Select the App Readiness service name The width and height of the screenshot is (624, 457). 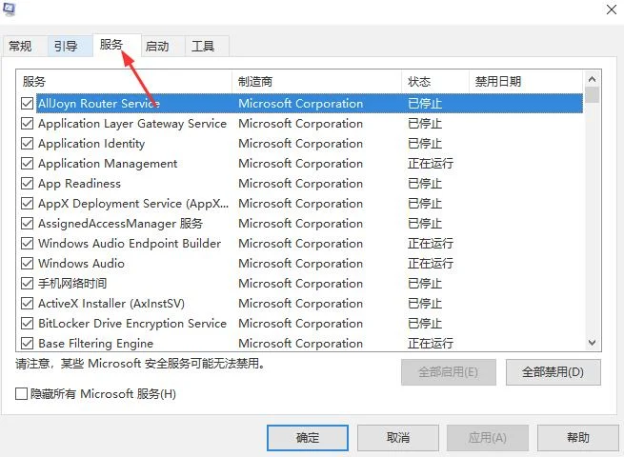pos(80,184)
